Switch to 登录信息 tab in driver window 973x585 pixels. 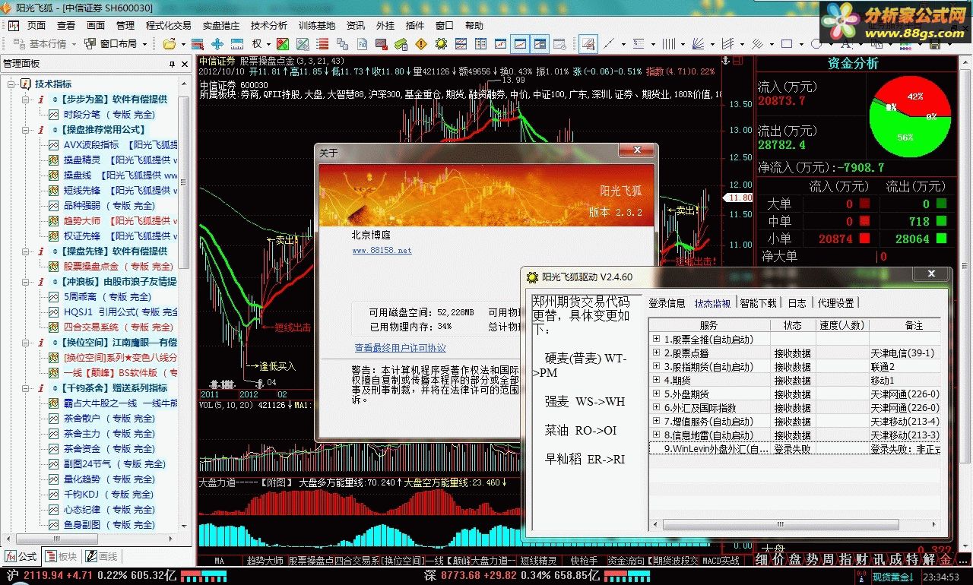click(x=667, y=303)
